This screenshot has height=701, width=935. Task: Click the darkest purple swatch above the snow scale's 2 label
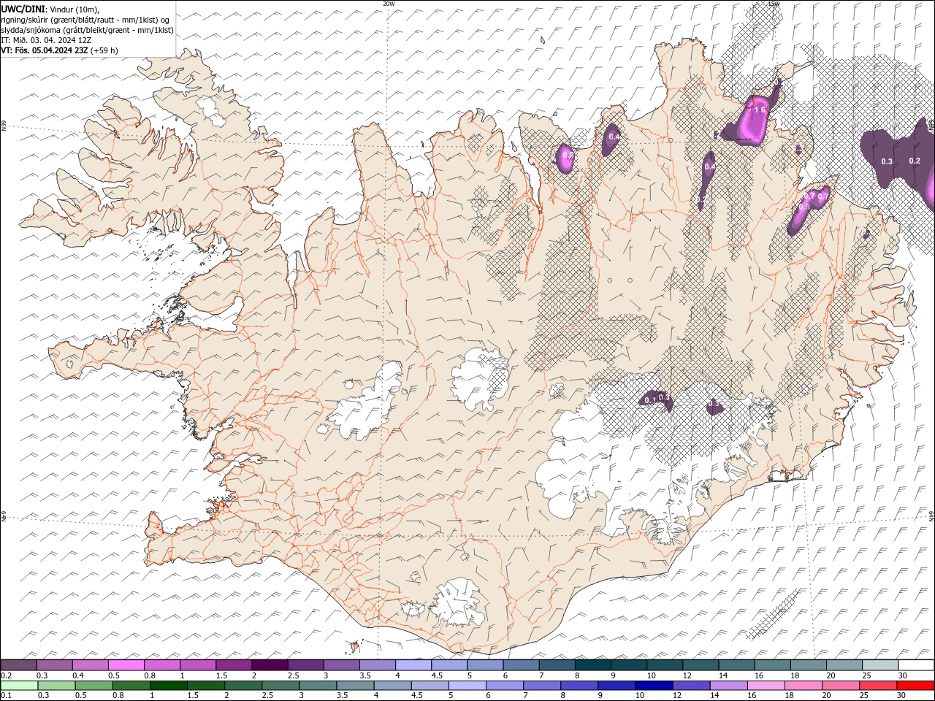(270, 665)
